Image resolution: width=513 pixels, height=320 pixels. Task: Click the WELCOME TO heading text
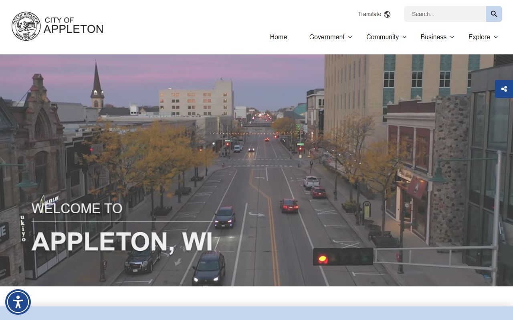[x=77, y=208]
